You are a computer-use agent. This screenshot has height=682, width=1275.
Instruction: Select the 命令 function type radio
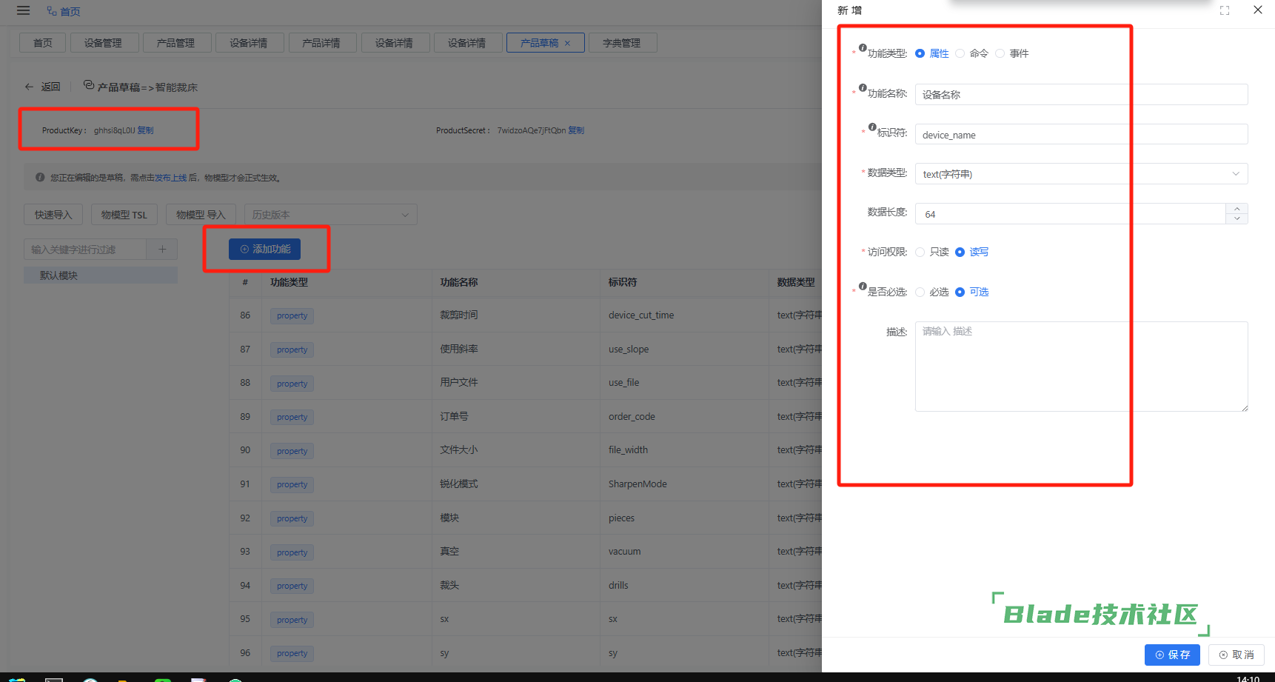click(960, 53)
